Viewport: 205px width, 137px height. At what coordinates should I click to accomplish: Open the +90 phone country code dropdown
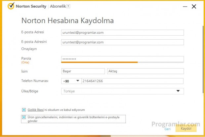(x=71, y=81)
